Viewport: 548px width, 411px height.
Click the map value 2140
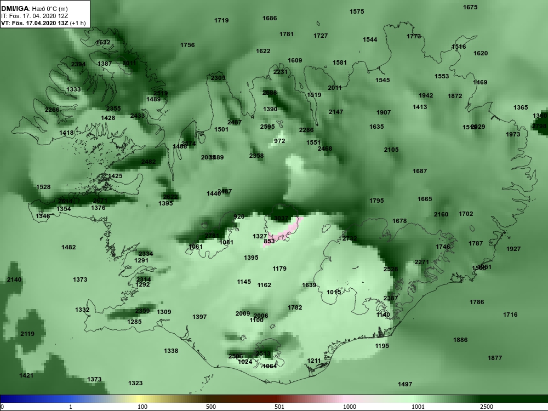tap(14, 279)
